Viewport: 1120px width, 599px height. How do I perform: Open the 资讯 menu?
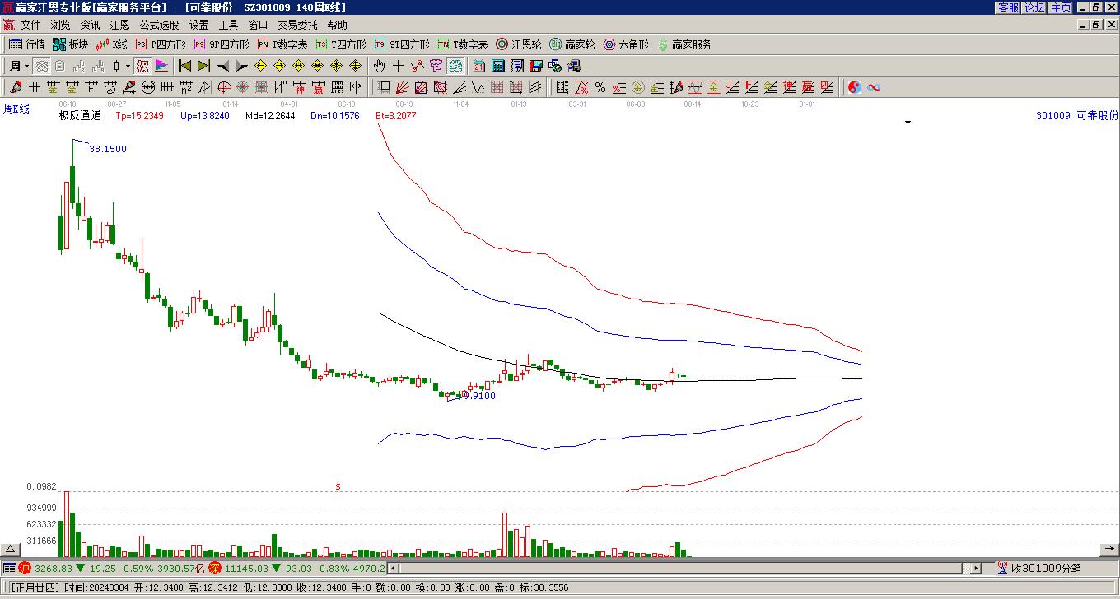click(x=90, y=25)
